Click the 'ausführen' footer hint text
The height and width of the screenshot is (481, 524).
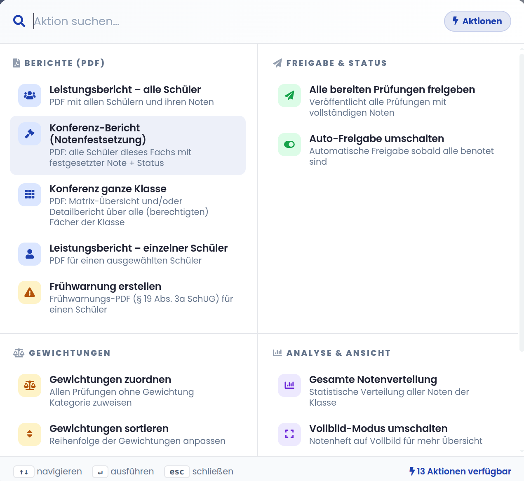[132, 472]
